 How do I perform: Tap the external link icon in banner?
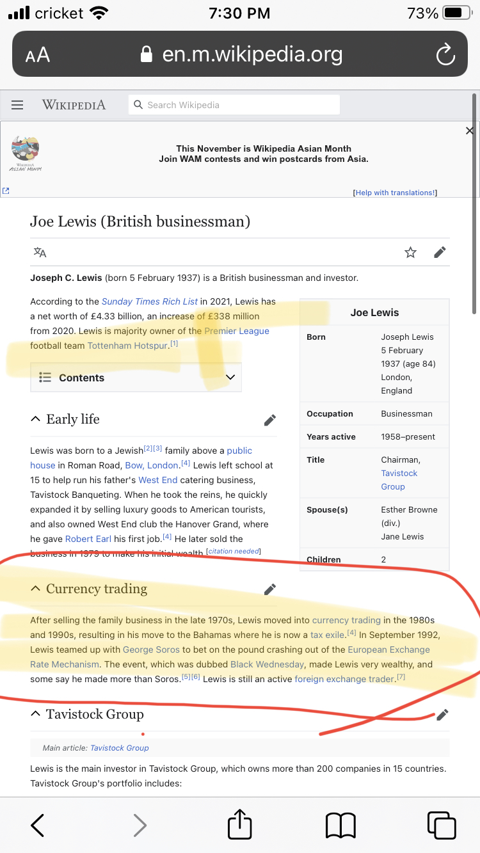point(6,191)
